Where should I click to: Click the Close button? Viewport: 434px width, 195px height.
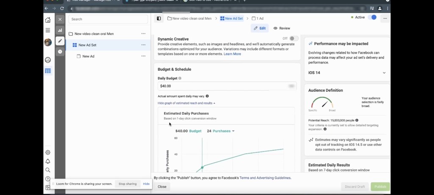(162, 187)
